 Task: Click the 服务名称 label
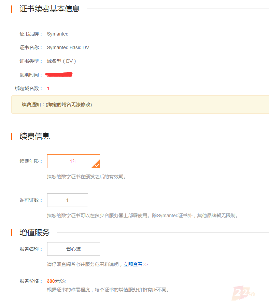tap(31, 249)
